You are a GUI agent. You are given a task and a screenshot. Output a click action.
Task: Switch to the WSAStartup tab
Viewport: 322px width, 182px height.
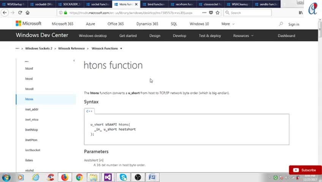coord(14,4)
